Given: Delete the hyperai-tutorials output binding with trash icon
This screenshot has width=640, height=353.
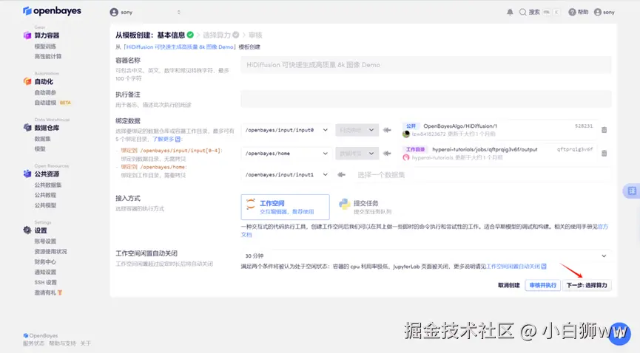Looking at the screenshot, I should [x=604, y=154].
